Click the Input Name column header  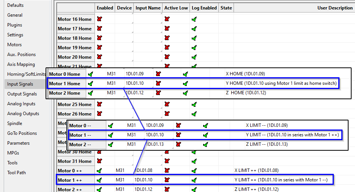(x=148, y=8)
